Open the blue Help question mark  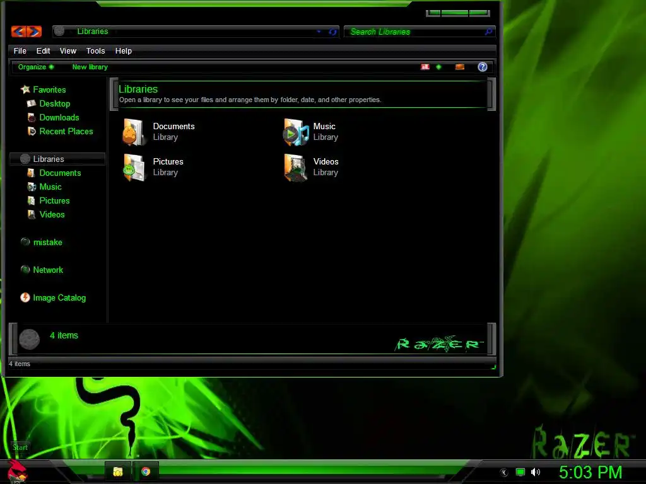click(483, 67)
